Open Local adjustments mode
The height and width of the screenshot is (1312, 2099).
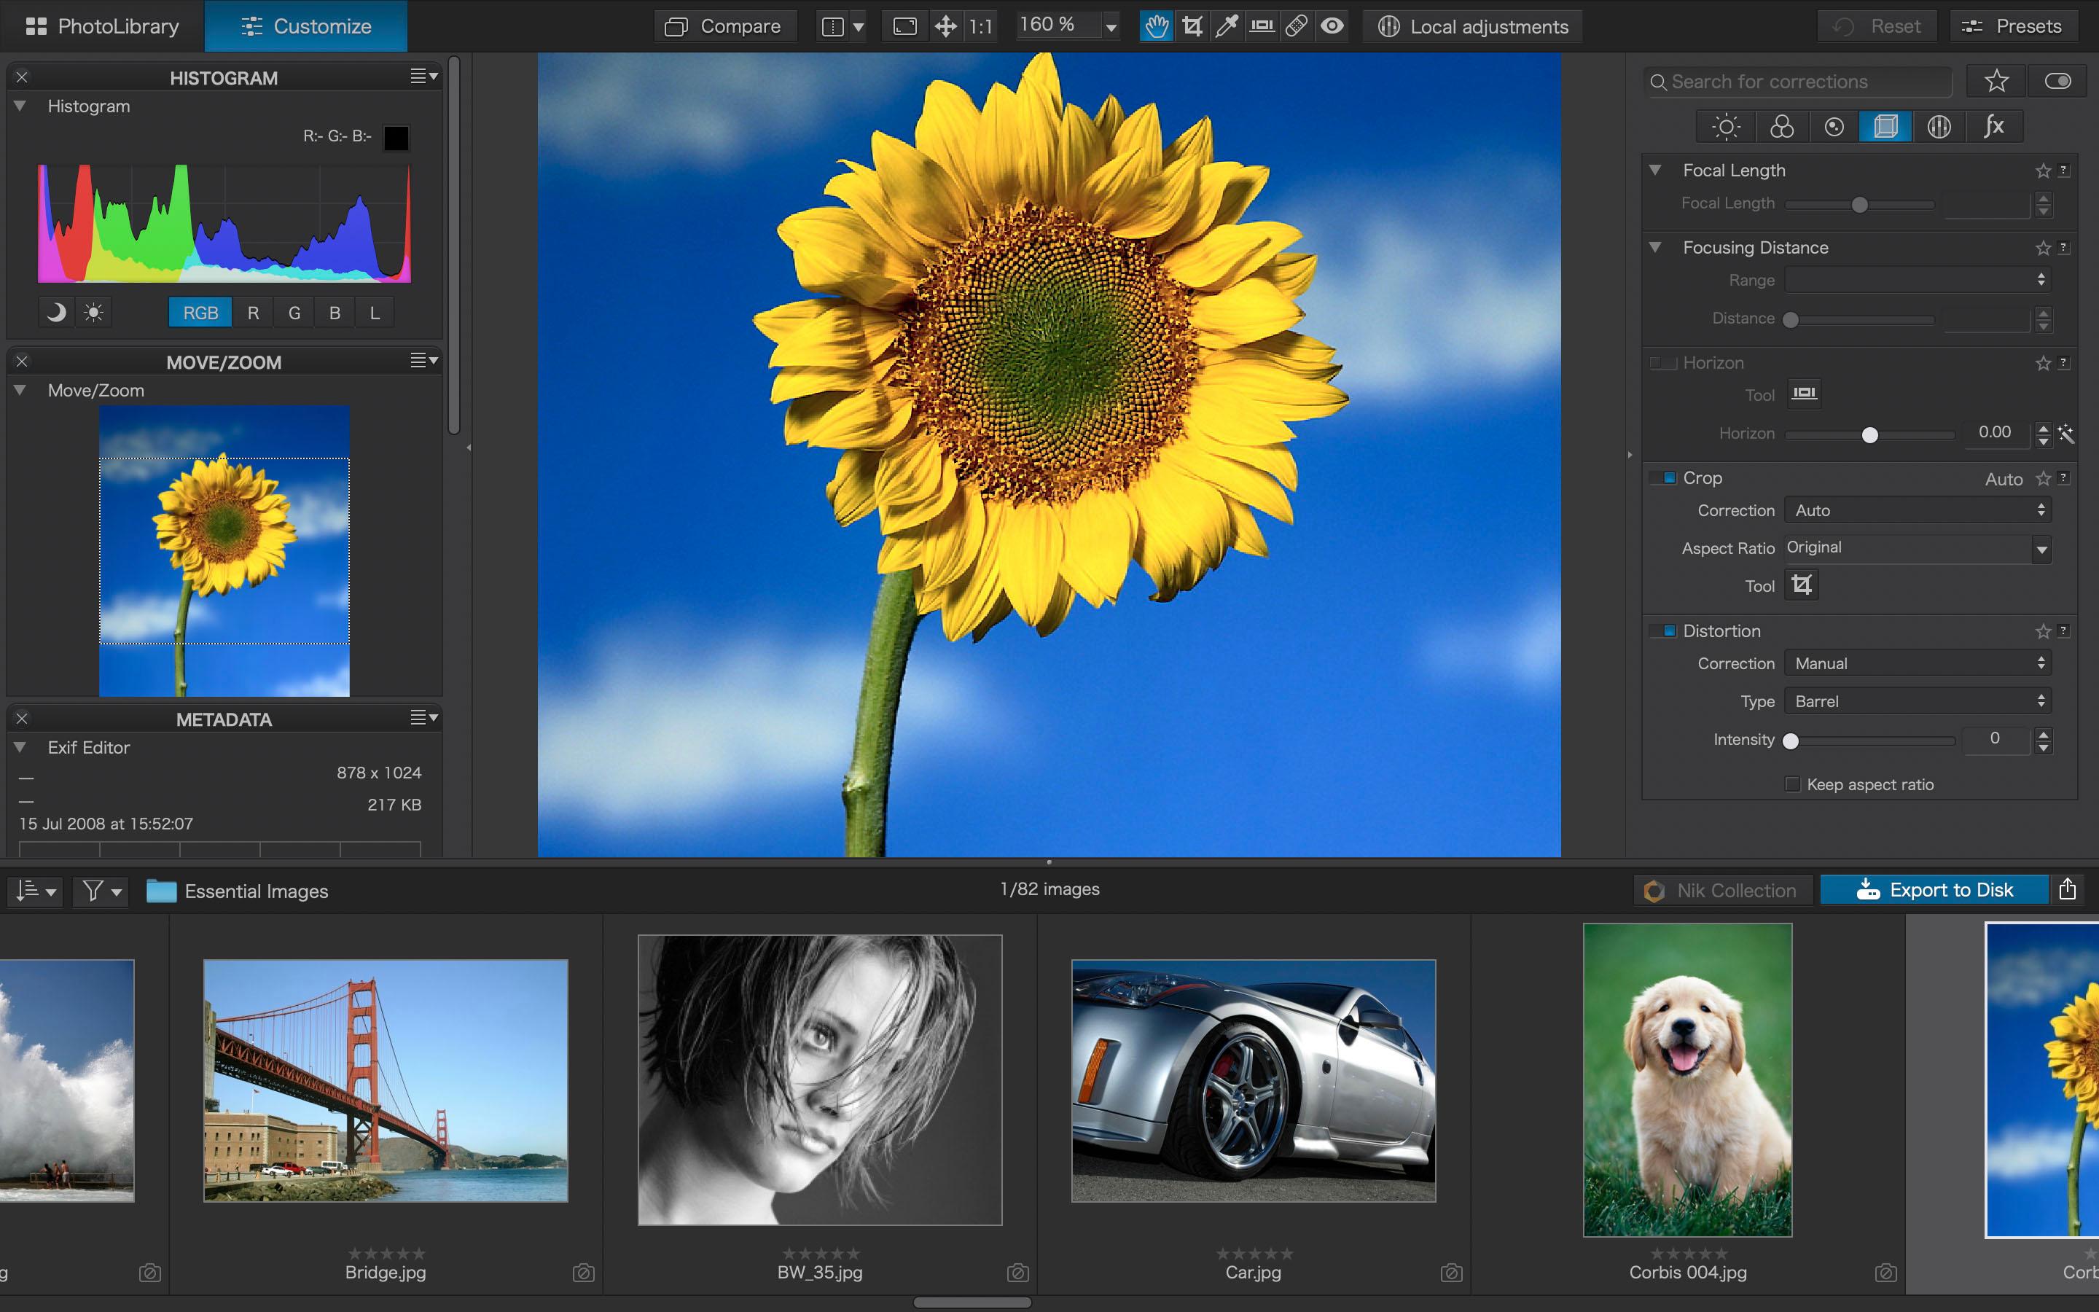[x=1472, y=26]
